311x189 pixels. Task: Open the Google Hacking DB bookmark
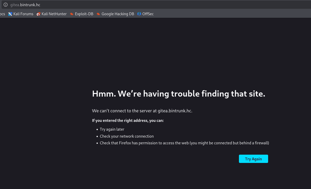point(115,14)
